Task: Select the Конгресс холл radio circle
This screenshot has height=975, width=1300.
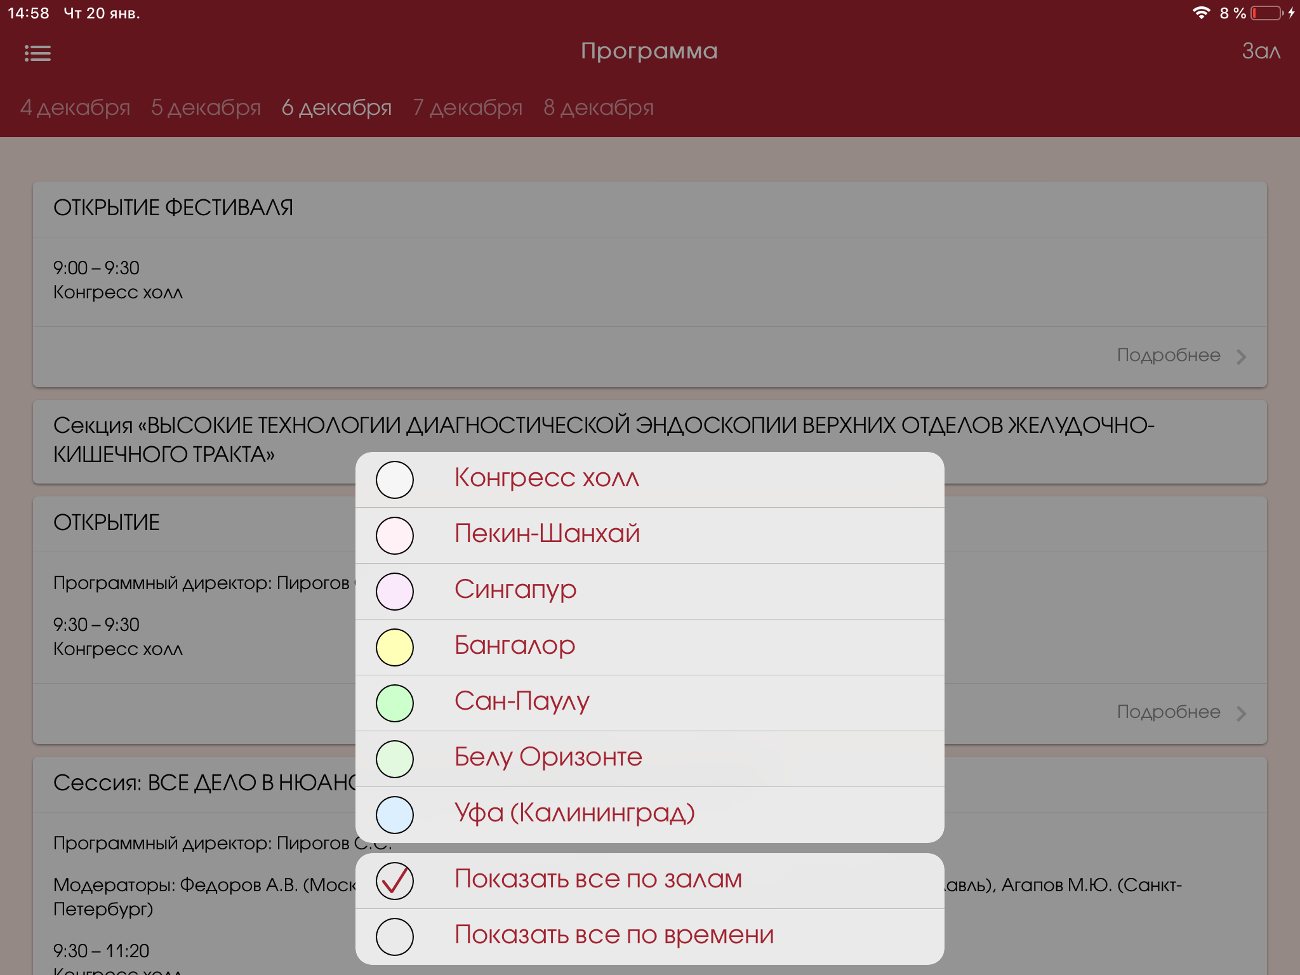Action: [395, 480]
